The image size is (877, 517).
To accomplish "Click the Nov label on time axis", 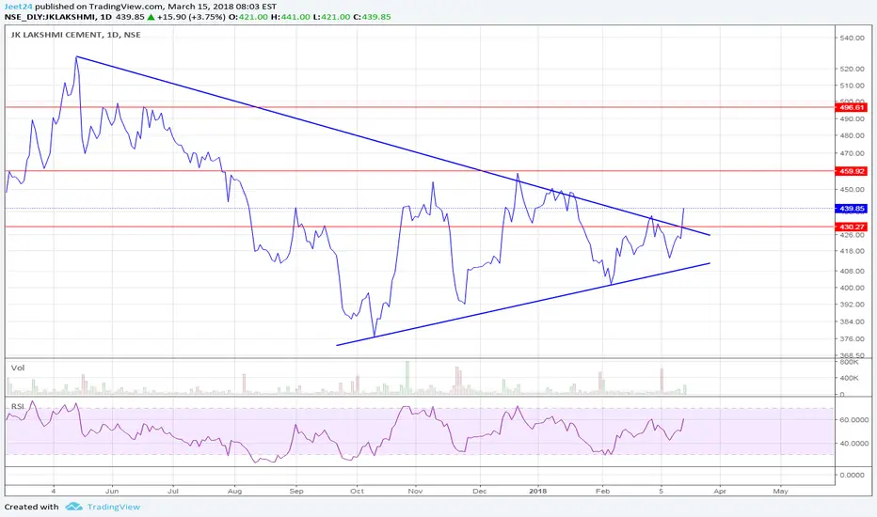I will (x=415, y=492).
